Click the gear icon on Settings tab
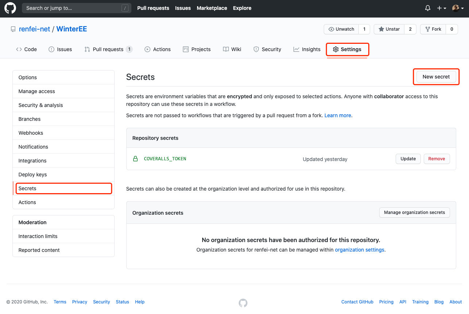Image resolution: width=469 pixels, height=314 pixels. pyautogui.click(x=336, y=49)
